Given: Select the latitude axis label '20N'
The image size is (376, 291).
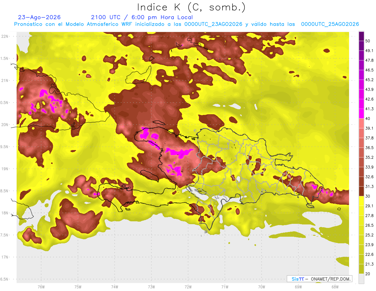Looking at the screenshot, I should [x=5, y=125].
